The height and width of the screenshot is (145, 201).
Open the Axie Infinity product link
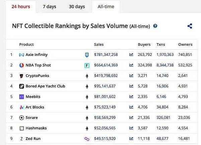coord(37,55)
